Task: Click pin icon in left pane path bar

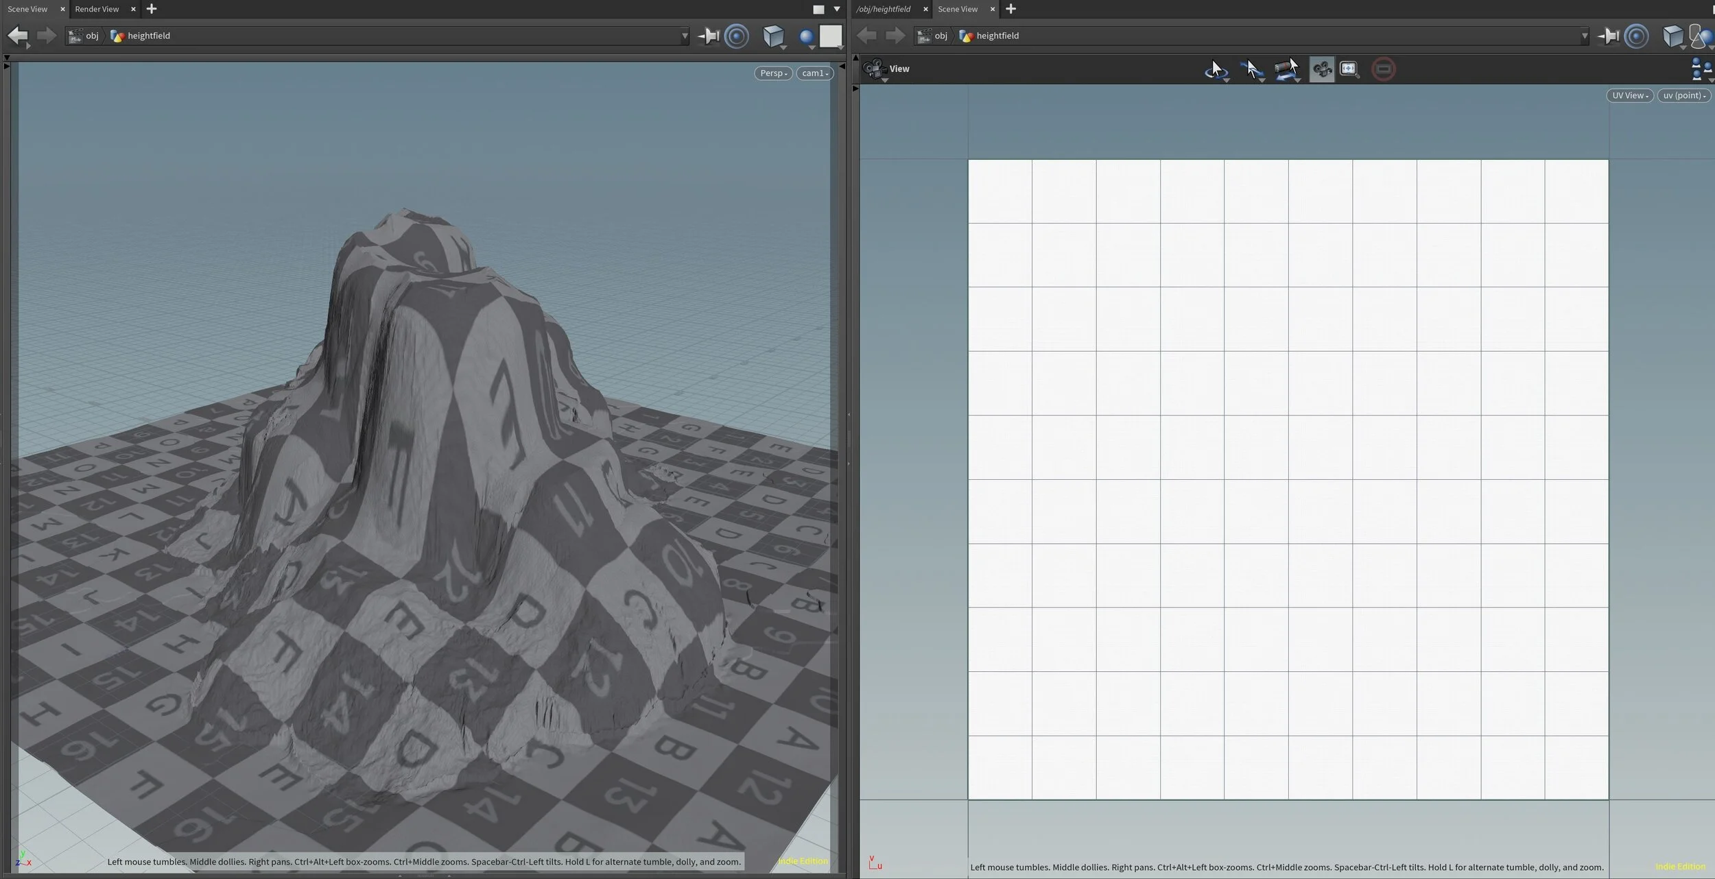Action: (708, 36)
